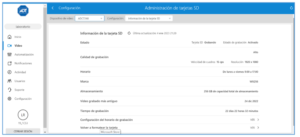
Task: Go back using the Configuración arrow
Action: click(53, 8)
